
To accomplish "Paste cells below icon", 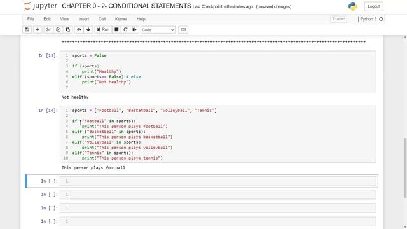I will pyautogui.click(x=68, y=30).
